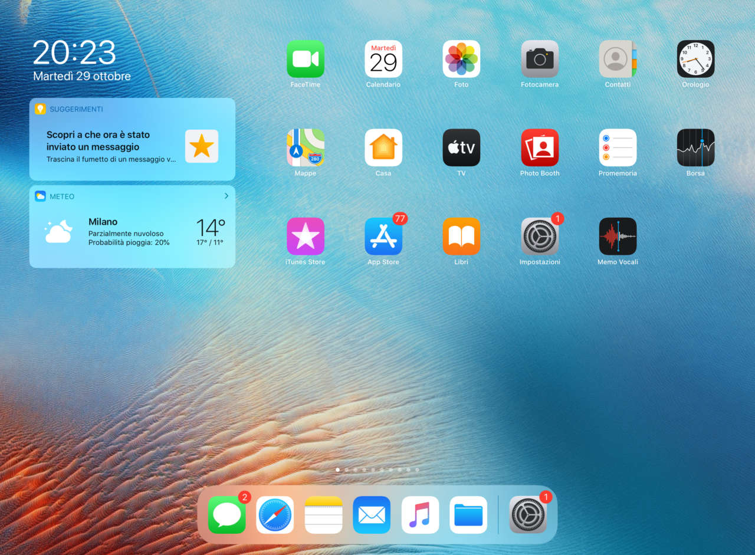Open Memo Vocali recorder
The image size is (755, 555).
(618, 237)
